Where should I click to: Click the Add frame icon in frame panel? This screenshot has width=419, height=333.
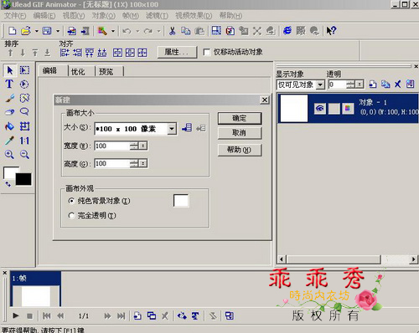[x=137, y=315]
